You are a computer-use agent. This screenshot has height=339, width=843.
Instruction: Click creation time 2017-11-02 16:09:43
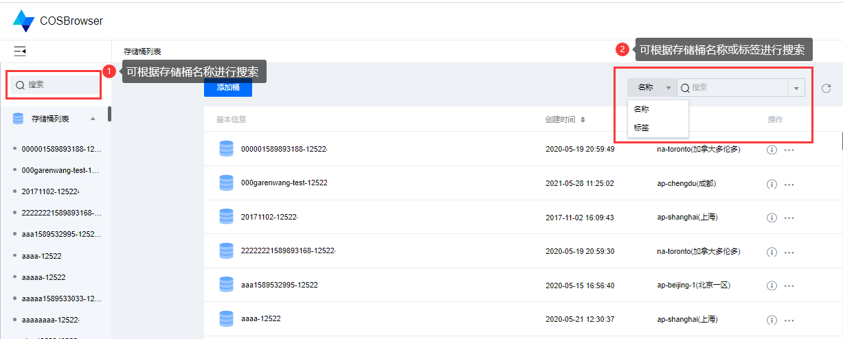pyautogui.click(x=580, y=218)
